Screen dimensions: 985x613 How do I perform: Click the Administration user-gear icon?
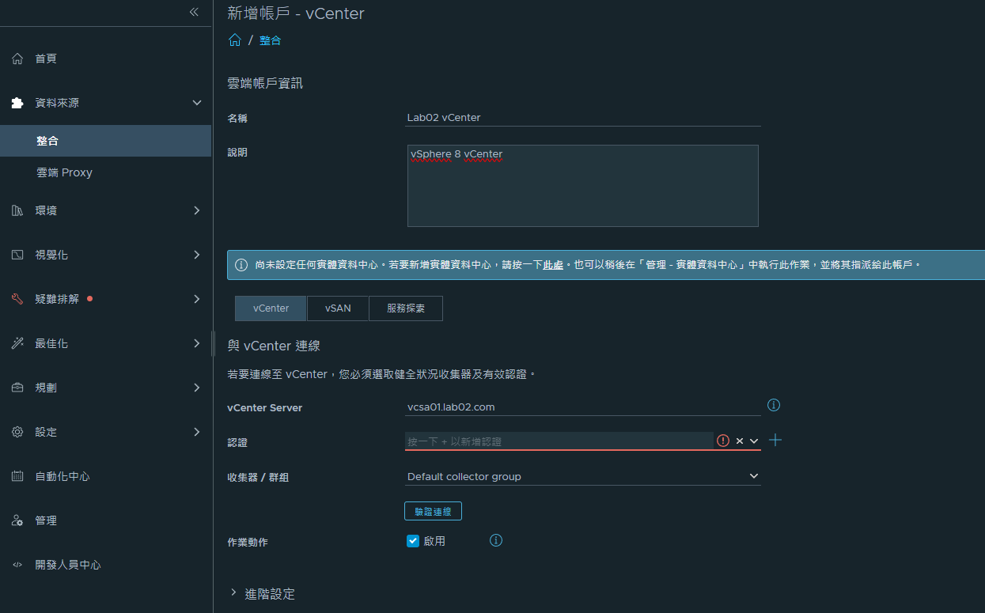(x=17, y=520)
